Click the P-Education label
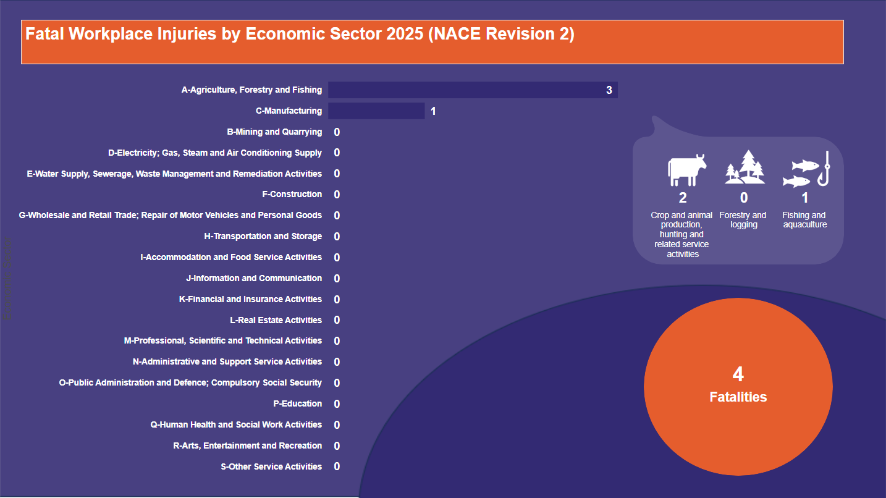Image resolution: width=886 pixels, height=498 pixels. 297,403
